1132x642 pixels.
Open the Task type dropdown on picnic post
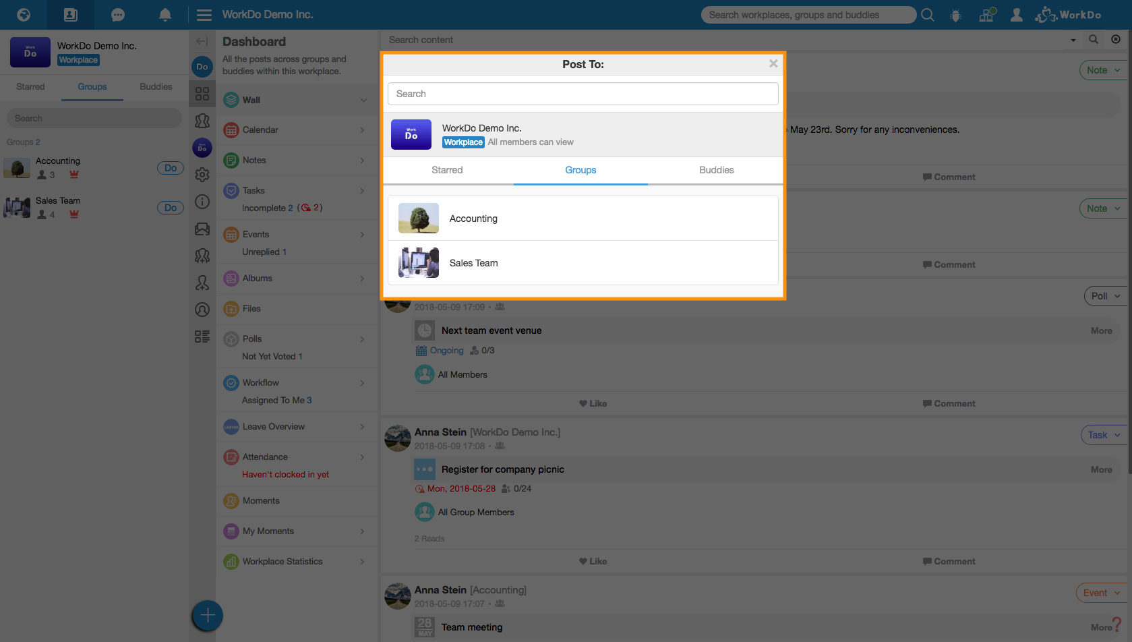click(x=1104, y=435)
